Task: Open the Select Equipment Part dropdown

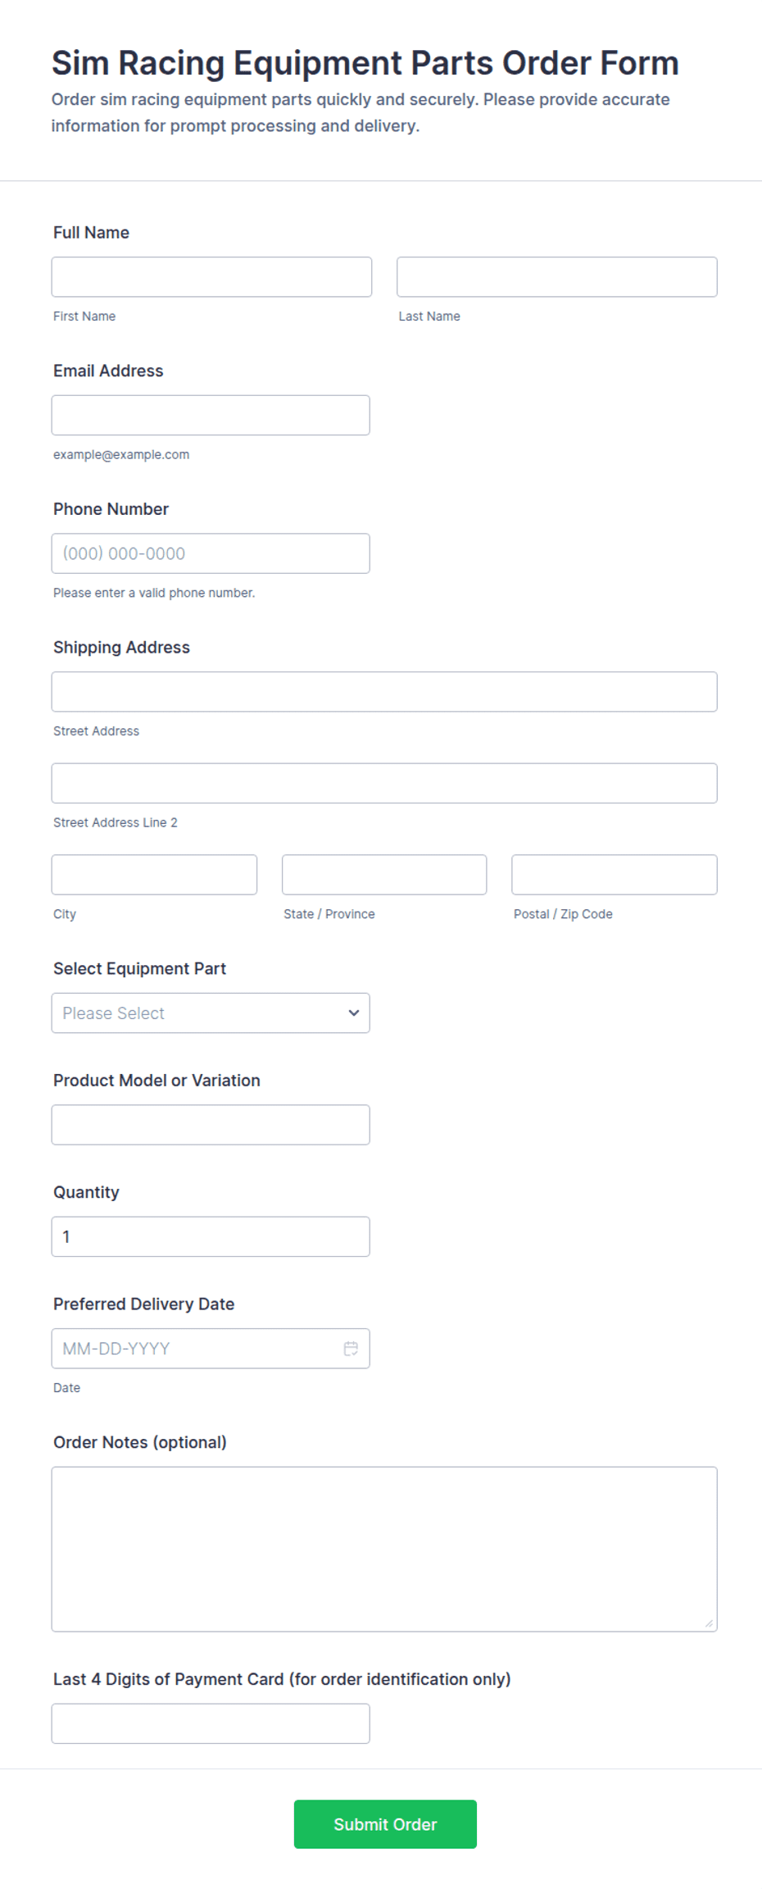Action: pyautogui.click(x=210, y=1013)
